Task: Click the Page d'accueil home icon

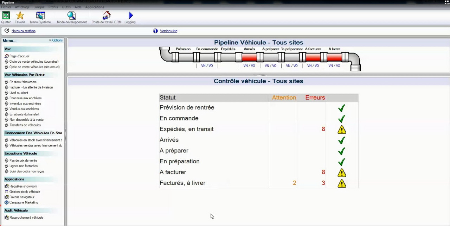Action: [x=7, y=56]
